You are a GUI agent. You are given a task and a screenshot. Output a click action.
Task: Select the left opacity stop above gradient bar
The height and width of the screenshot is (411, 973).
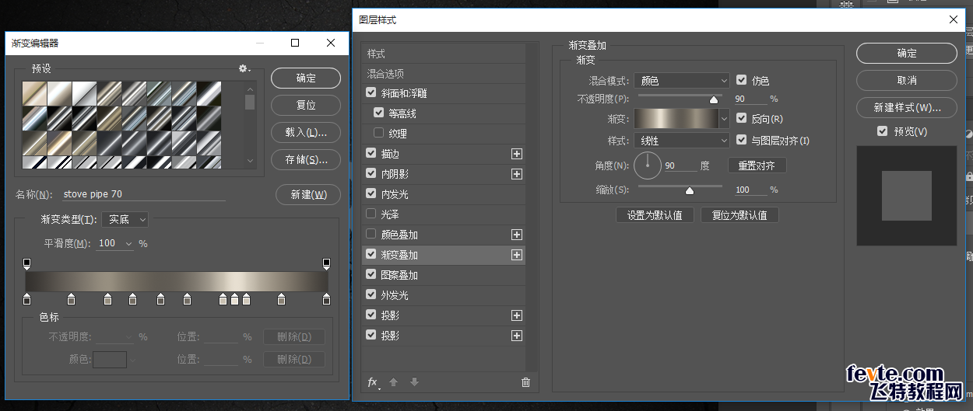pos(27,264)
